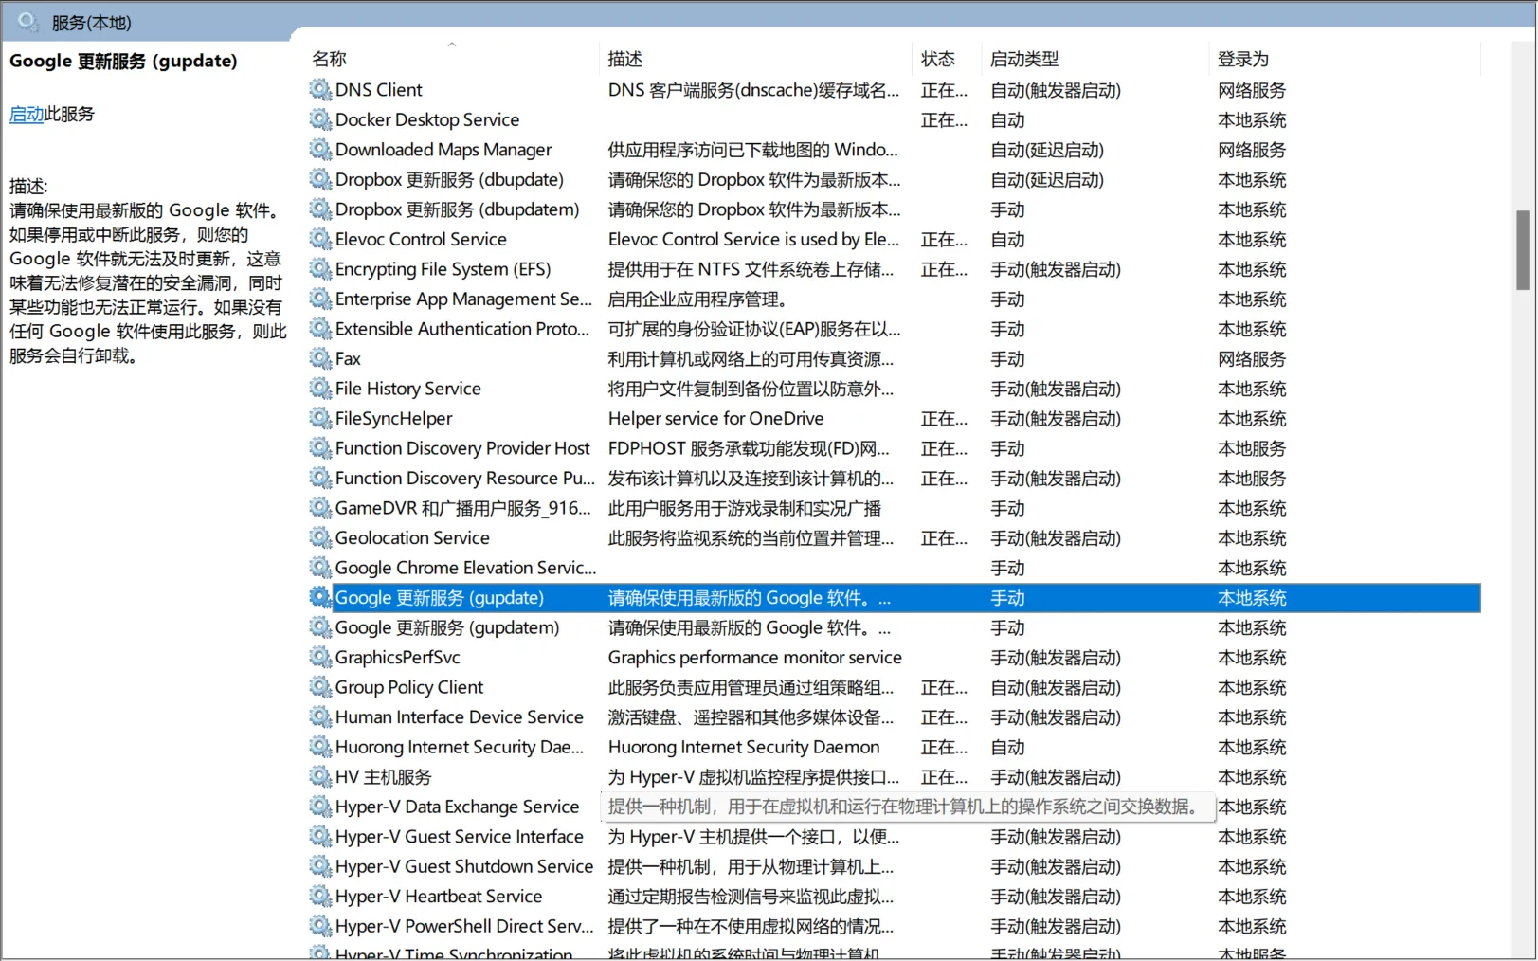Viewport: 1538px width, 961px height.
Task: Select Huorong Internet Security Daemon service
Action: coord(459,747)
